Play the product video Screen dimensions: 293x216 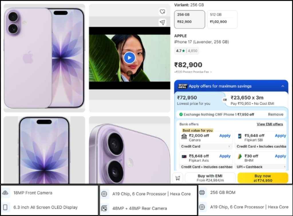129,57
